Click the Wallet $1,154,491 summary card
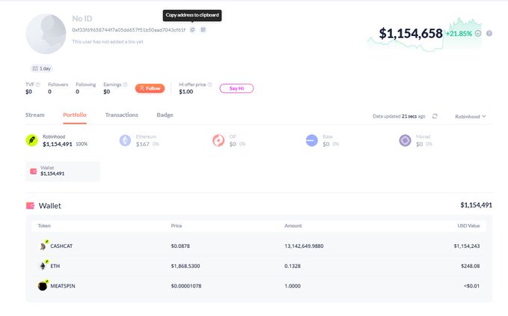This screenshot has height=316, width=508. click(x=63, y=171)
